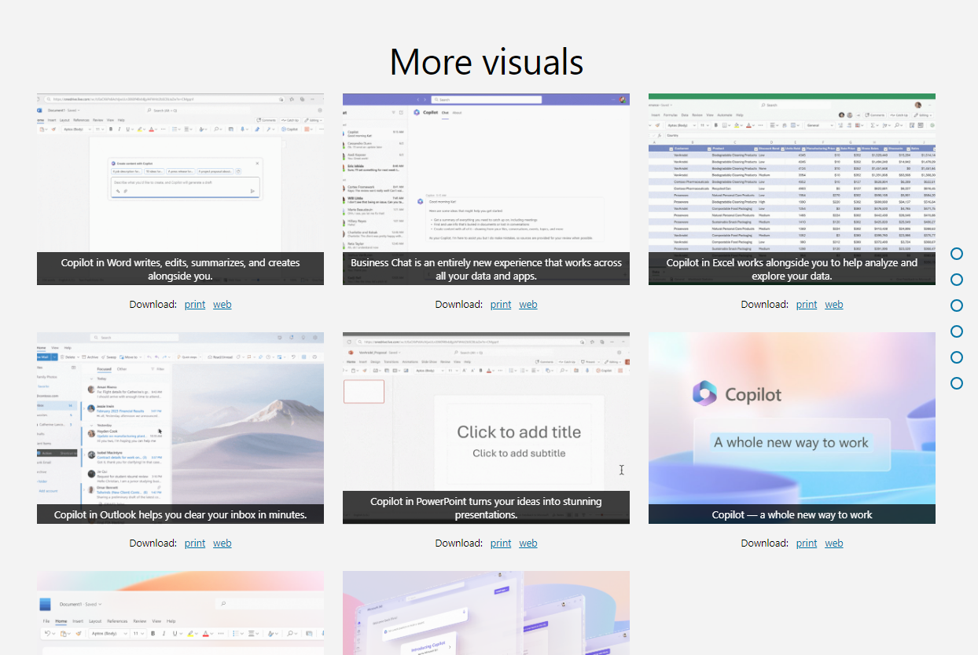Get web download for 'A whole new way to work'

click(x=834, y=543)
